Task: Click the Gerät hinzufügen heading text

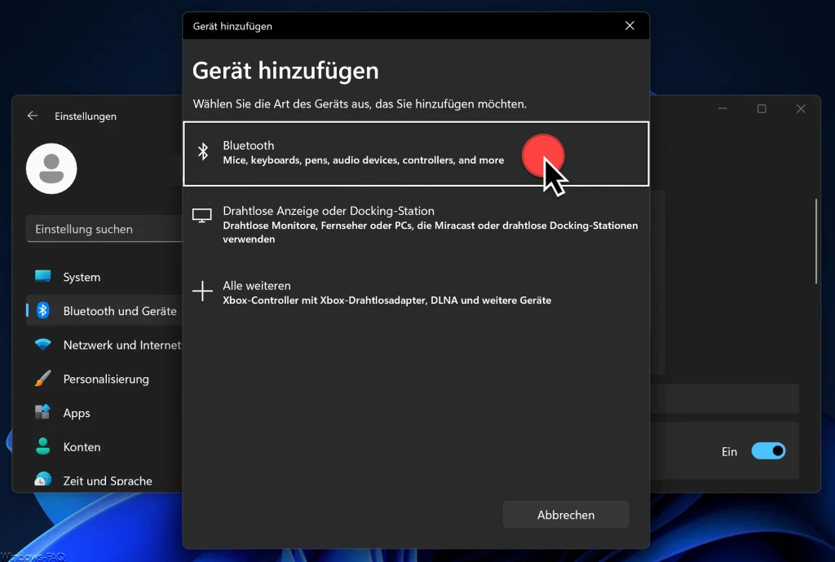Action: [285, 71]
